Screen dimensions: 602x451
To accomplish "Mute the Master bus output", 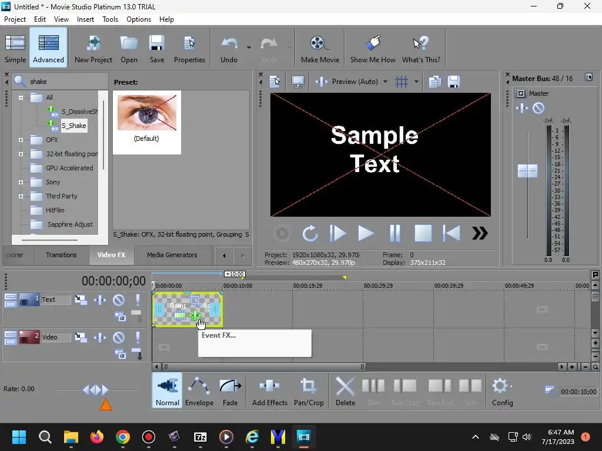I will pos(539,108).
